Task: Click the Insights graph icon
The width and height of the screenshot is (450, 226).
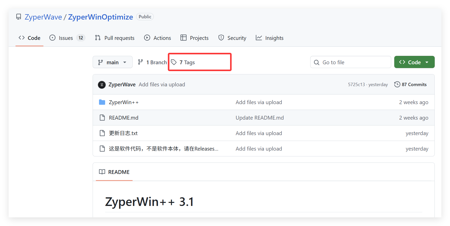Action: (259, 38)
